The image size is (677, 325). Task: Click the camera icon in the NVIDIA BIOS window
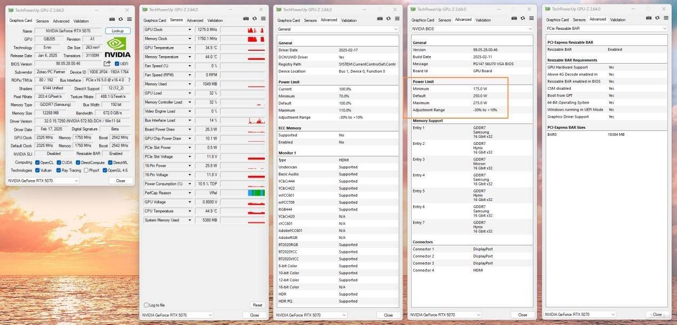point(515,18)
